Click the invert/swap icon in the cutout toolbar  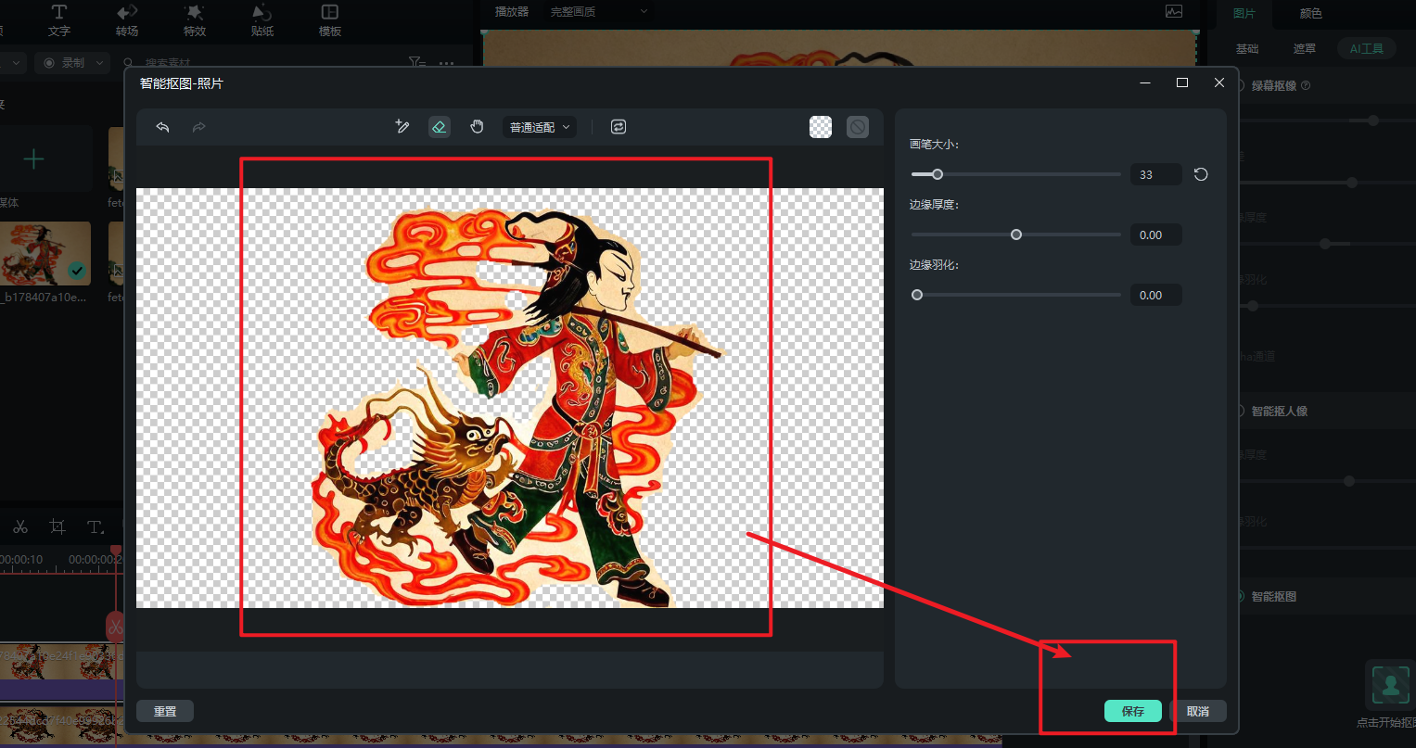click(x=619, y=127)
